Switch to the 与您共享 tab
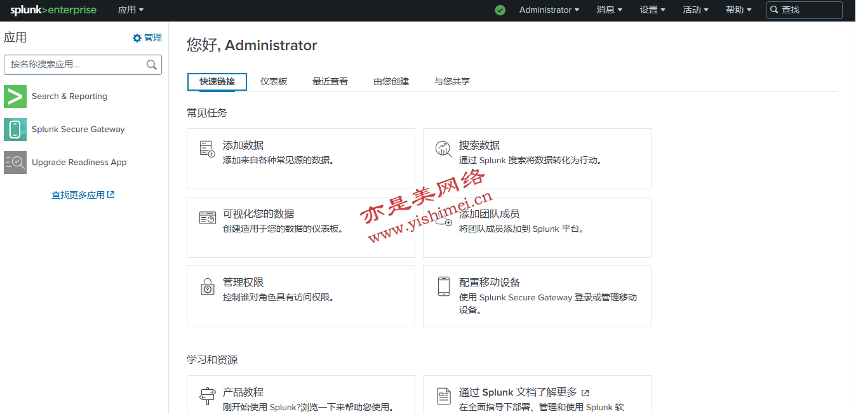The height and width of the screenshot is (414, 856). pos(452,82)
